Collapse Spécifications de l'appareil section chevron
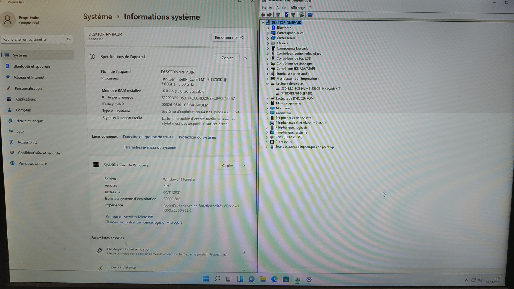 [x=245, y=58]
